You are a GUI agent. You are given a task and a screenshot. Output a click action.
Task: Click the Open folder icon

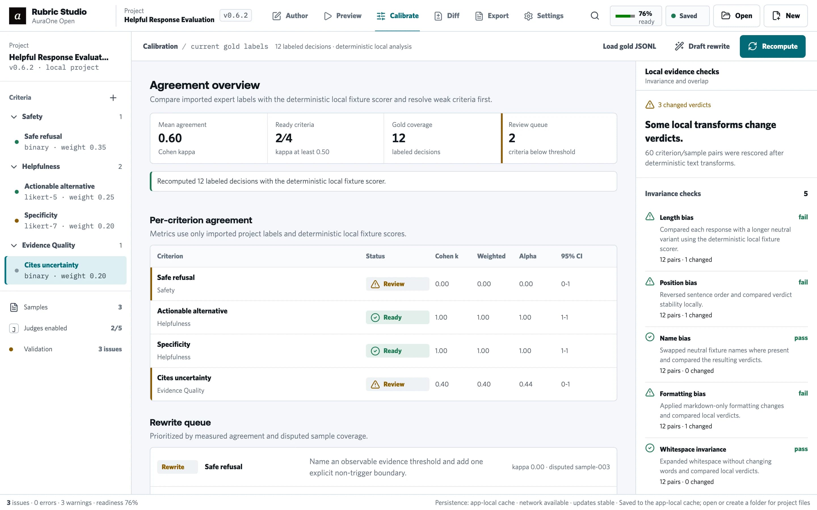725,16
